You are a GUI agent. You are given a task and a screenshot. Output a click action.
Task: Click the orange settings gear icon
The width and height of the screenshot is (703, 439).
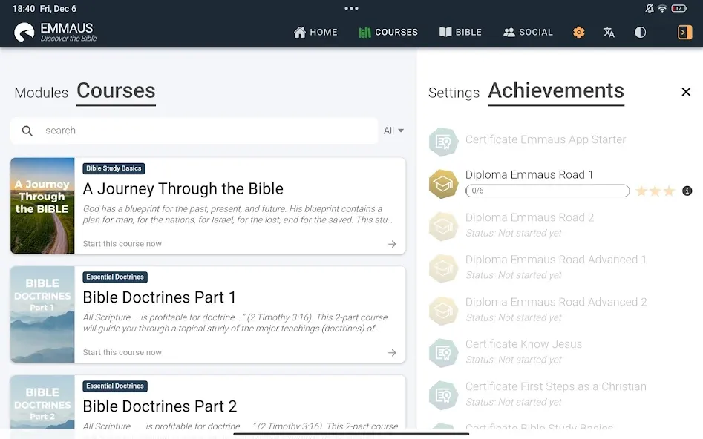click(579, 32)
